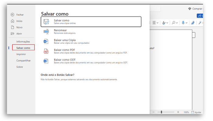Select Salvar como in the sidebar
Image resolution: width=213 pixels, height=121 pixels.
tap(23, 47)
